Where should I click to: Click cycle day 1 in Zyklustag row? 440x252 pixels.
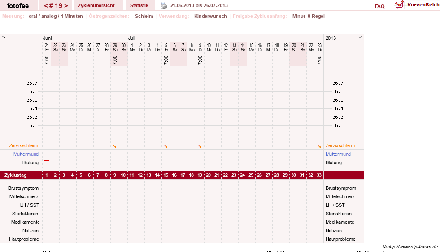point(47,175)
